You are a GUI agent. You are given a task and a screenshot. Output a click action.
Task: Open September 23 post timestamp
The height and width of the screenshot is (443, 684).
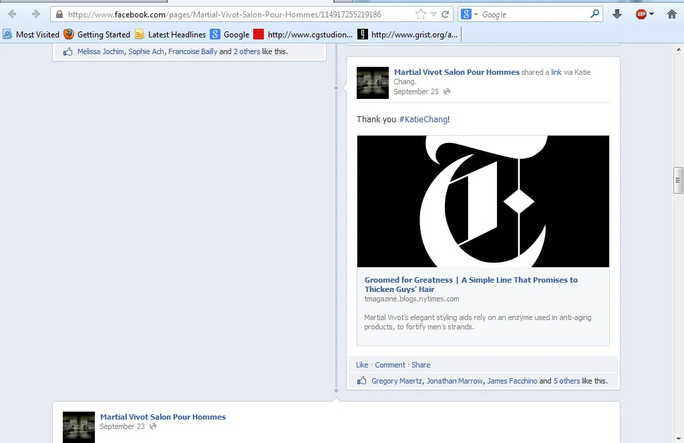click(122, 426)
